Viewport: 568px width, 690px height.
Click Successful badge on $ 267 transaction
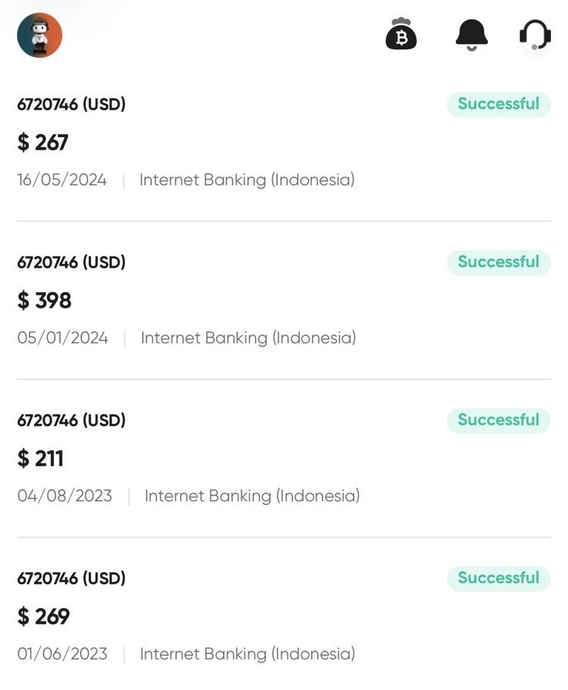point(499,104)
